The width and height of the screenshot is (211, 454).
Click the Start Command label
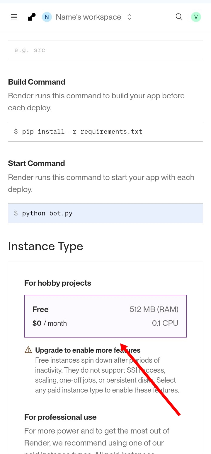click(x=36, y=163)
